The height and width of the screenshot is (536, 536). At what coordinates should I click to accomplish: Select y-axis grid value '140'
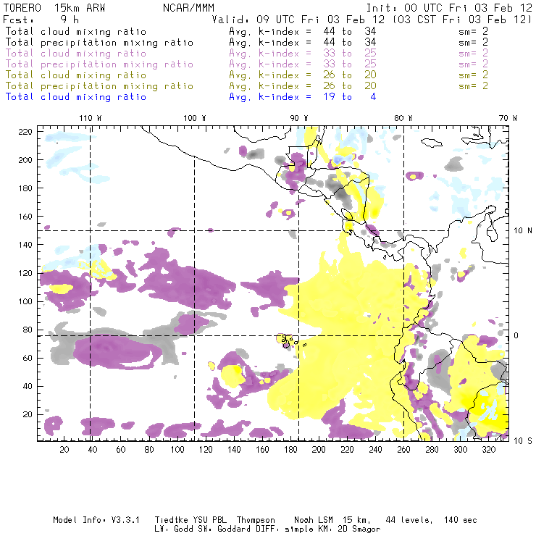pos(25,245)
